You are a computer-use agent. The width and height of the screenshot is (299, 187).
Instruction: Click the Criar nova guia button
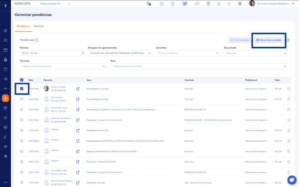point(240,40)
